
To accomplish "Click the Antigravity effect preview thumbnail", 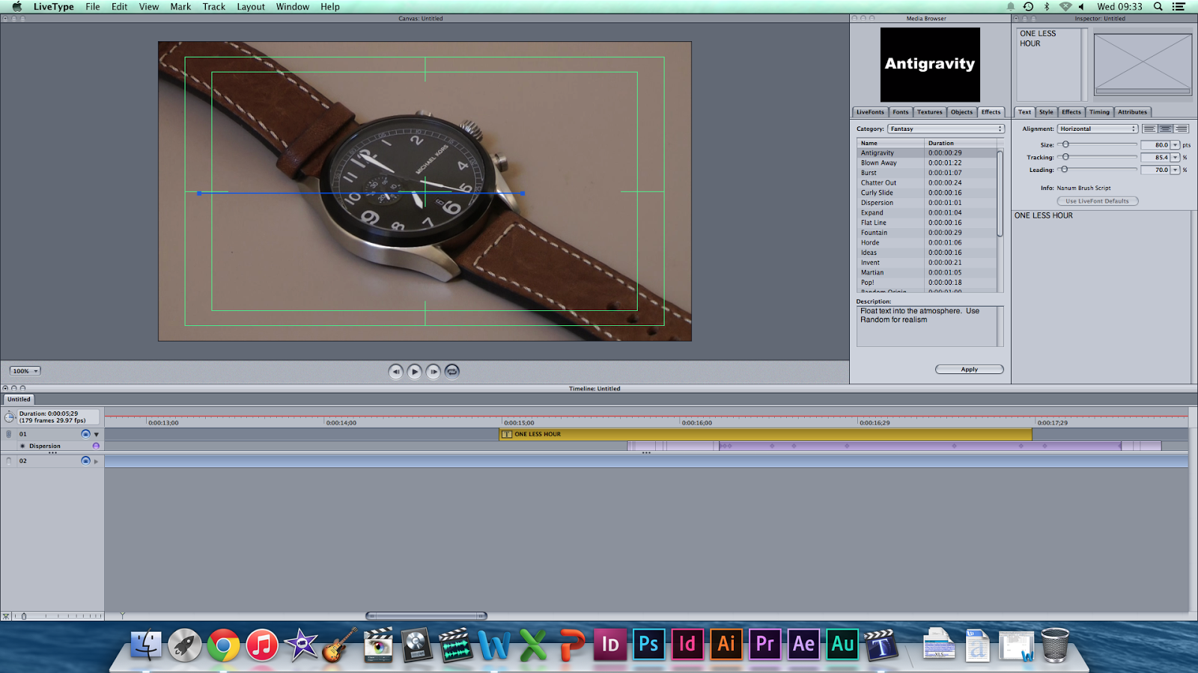I will tap(930, 64).
